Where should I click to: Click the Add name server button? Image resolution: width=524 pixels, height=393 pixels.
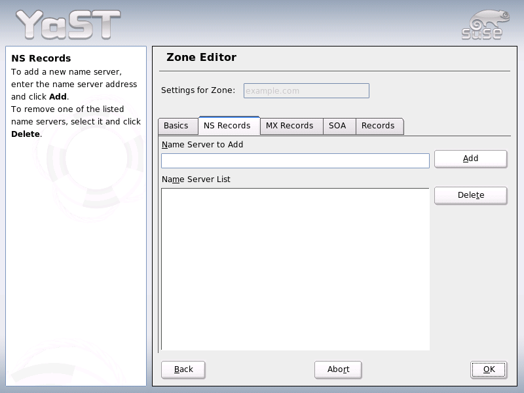coord(470,159)
